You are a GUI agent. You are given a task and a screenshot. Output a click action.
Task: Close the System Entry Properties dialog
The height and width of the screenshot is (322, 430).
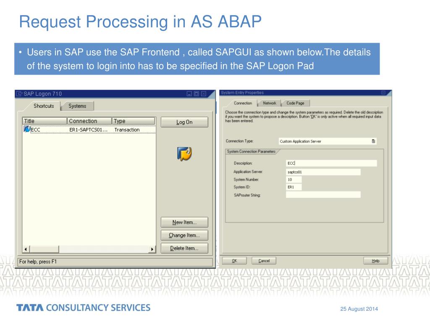pyautogui.click(x=383, y=93)
